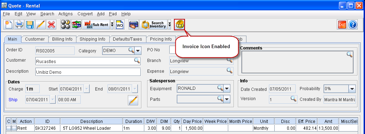Delete using the red X icon

click(51, 24)
